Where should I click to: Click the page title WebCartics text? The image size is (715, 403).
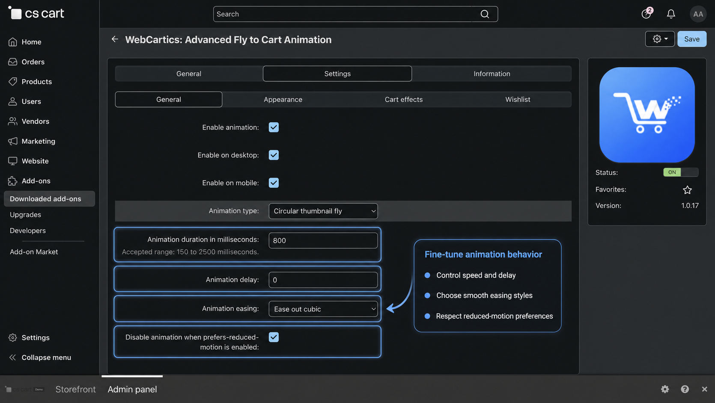coord(228,39)
